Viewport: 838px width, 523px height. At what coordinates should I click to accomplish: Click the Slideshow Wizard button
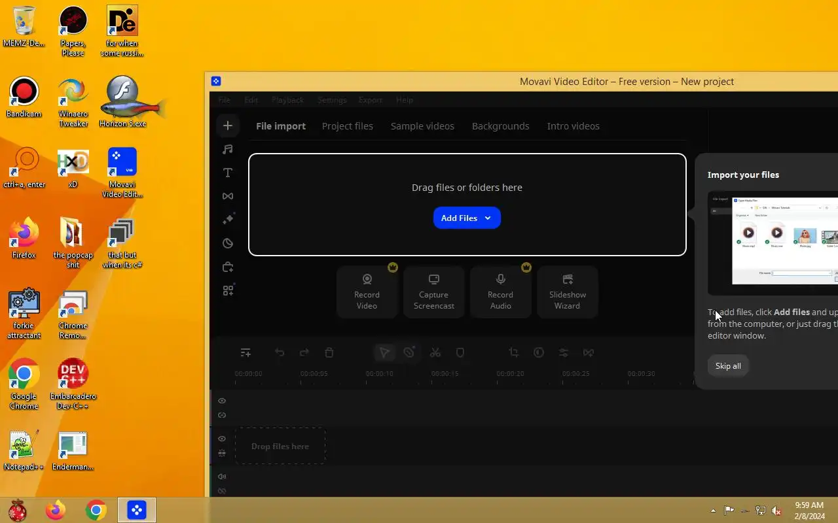[x=568, y=292]
